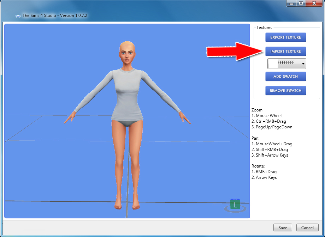The width and height of the screenshot is (325, 237).
Task: Click the rotate 'Arrow Keys' instruction text
Action: click(266, 177)
